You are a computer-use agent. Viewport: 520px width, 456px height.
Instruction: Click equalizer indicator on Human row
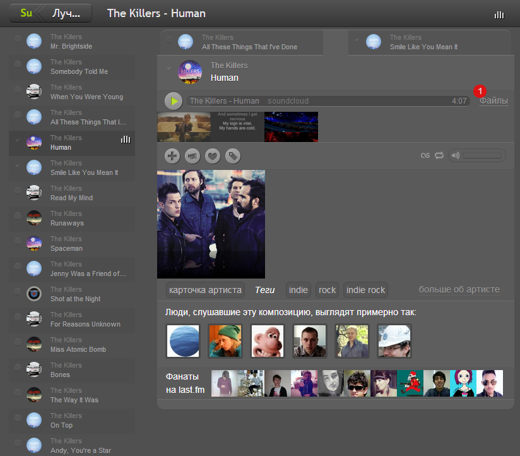[126, 140]
